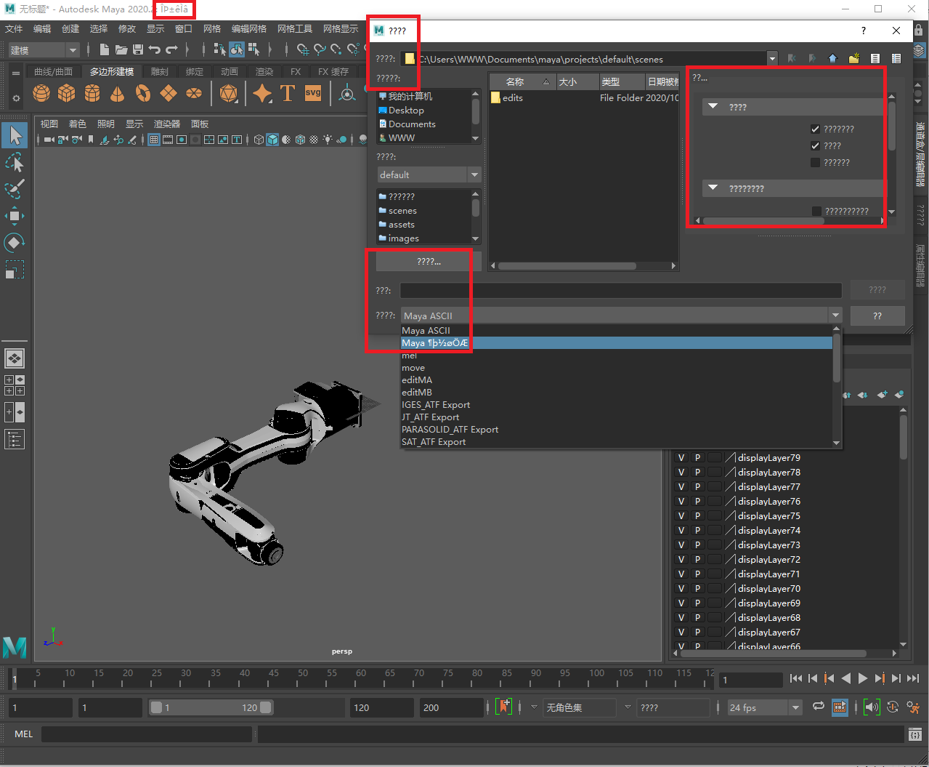The width and height of the screenshot is (929, 767).
Task: Open the 窗口 menu in the menu bar
Action: (183, 28)
